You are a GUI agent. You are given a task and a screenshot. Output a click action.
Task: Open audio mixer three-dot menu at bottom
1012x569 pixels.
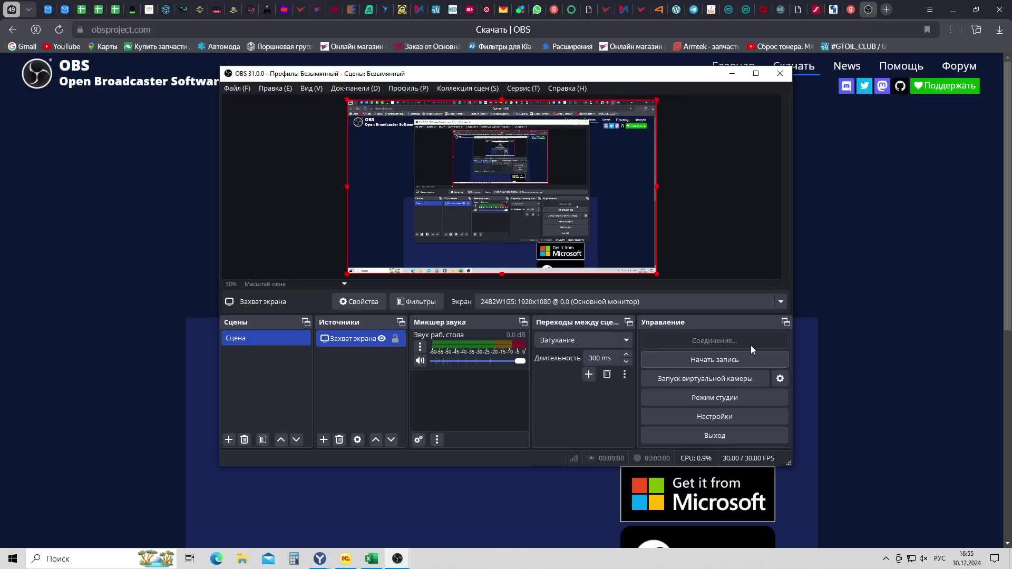point(437,439)
